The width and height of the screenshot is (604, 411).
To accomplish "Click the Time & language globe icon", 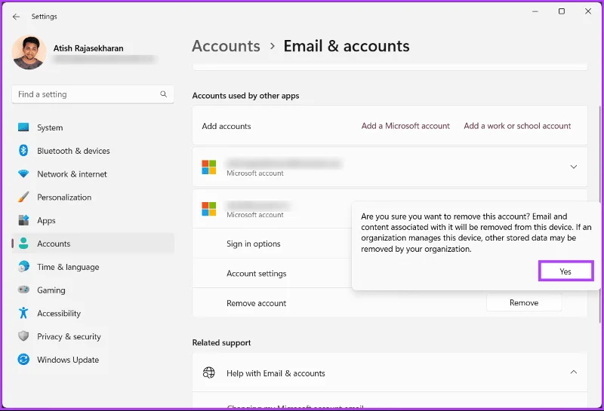I will click(23, 266).
